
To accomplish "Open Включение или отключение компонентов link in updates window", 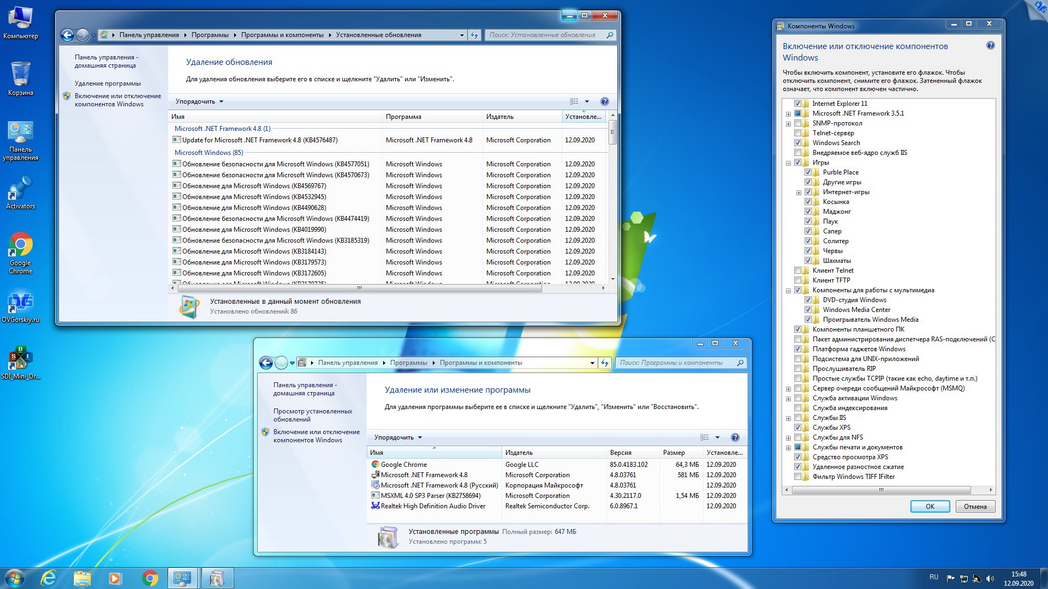I will click(118, 100).
